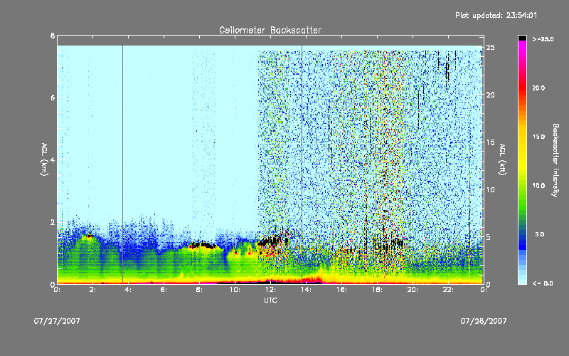Click the 15 kft tick label on right axis
Viewport: 569px width, 356px height.
coord(491,142)
